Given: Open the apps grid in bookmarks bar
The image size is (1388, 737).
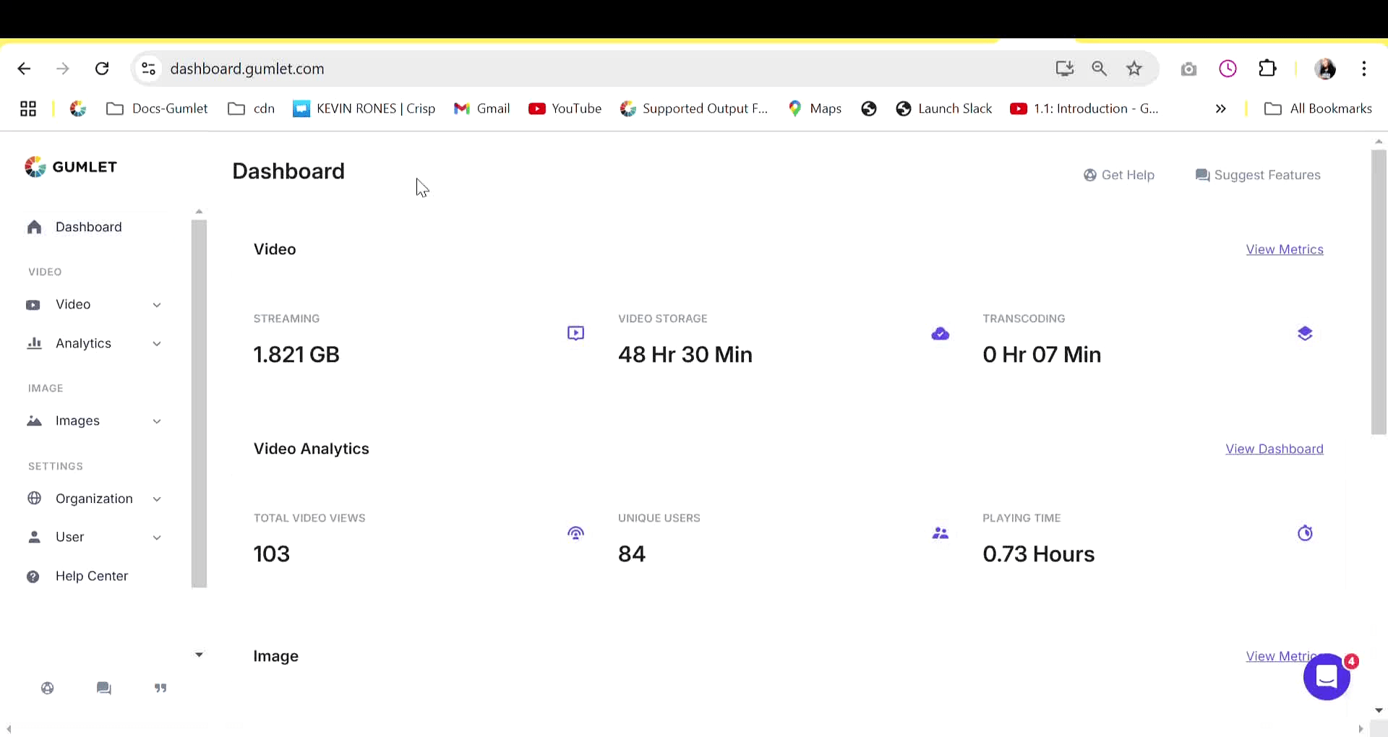Looking at the screenshot, I should pyautogui.click(x=28, y=108).
